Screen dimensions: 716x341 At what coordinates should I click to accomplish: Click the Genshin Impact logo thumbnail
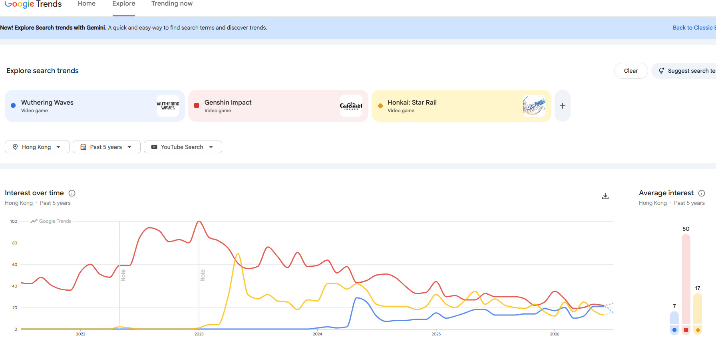[351, 106]
